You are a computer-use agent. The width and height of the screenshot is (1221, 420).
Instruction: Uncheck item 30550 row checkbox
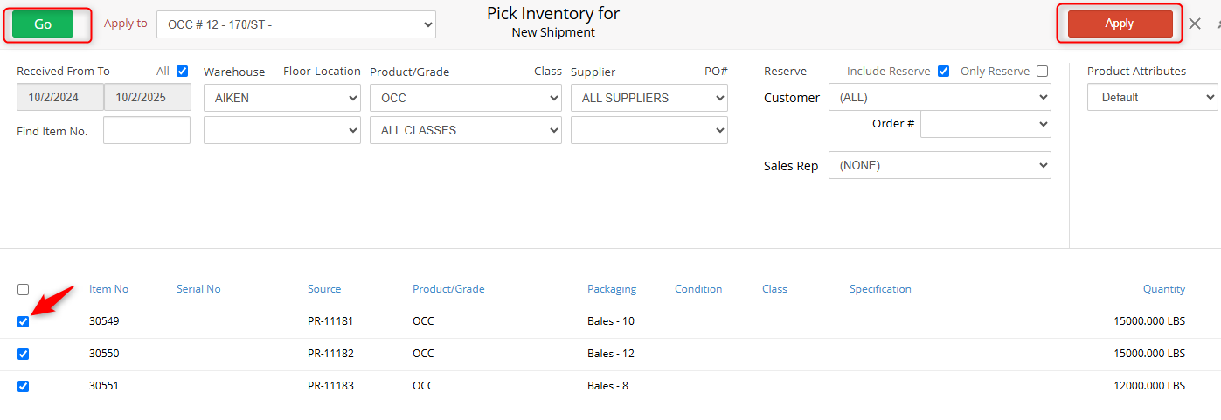tap(24, 354)
